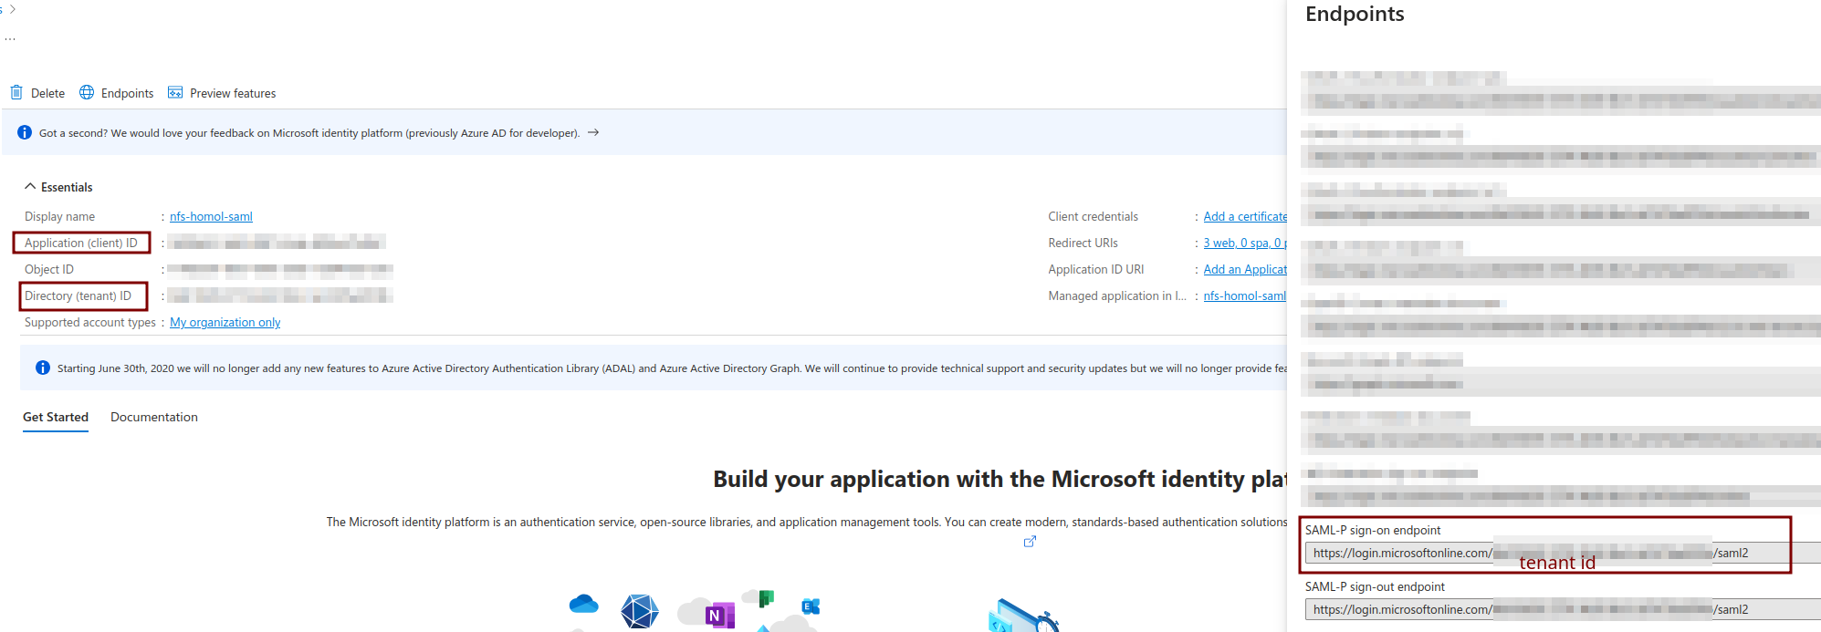Select the Get Started tab
This screenshot has width=1821, height=632.
tap(56, 418)
